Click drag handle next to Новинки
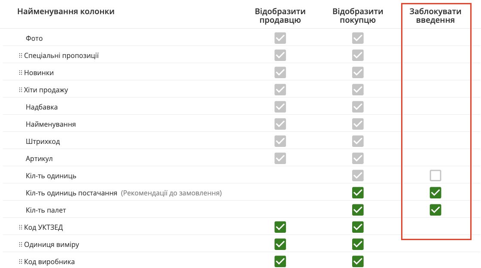 click(20, 73)
